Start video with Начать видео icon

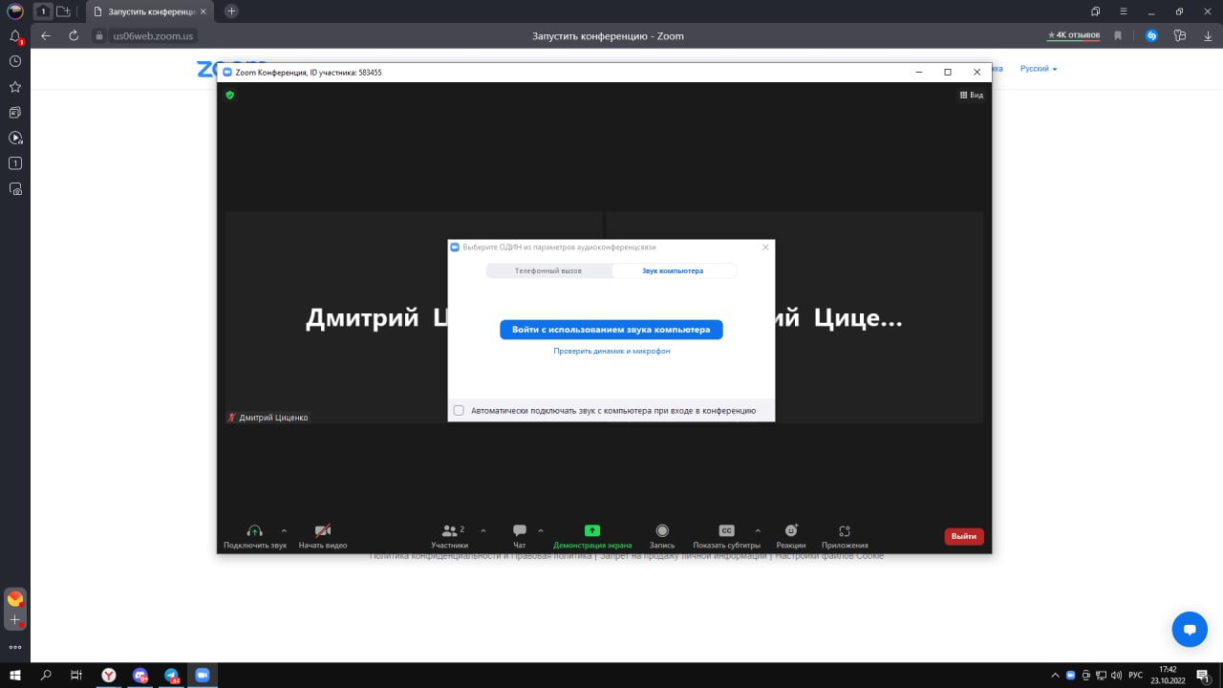pos(323,530)
